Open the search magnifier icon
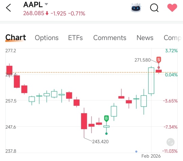The height and width of the screenshot is (161, 183). [x=154, y=8]
